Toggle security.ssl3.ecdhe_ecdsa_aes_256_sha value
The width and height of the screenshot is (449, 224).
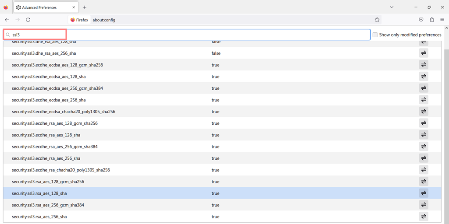(424, 100)
